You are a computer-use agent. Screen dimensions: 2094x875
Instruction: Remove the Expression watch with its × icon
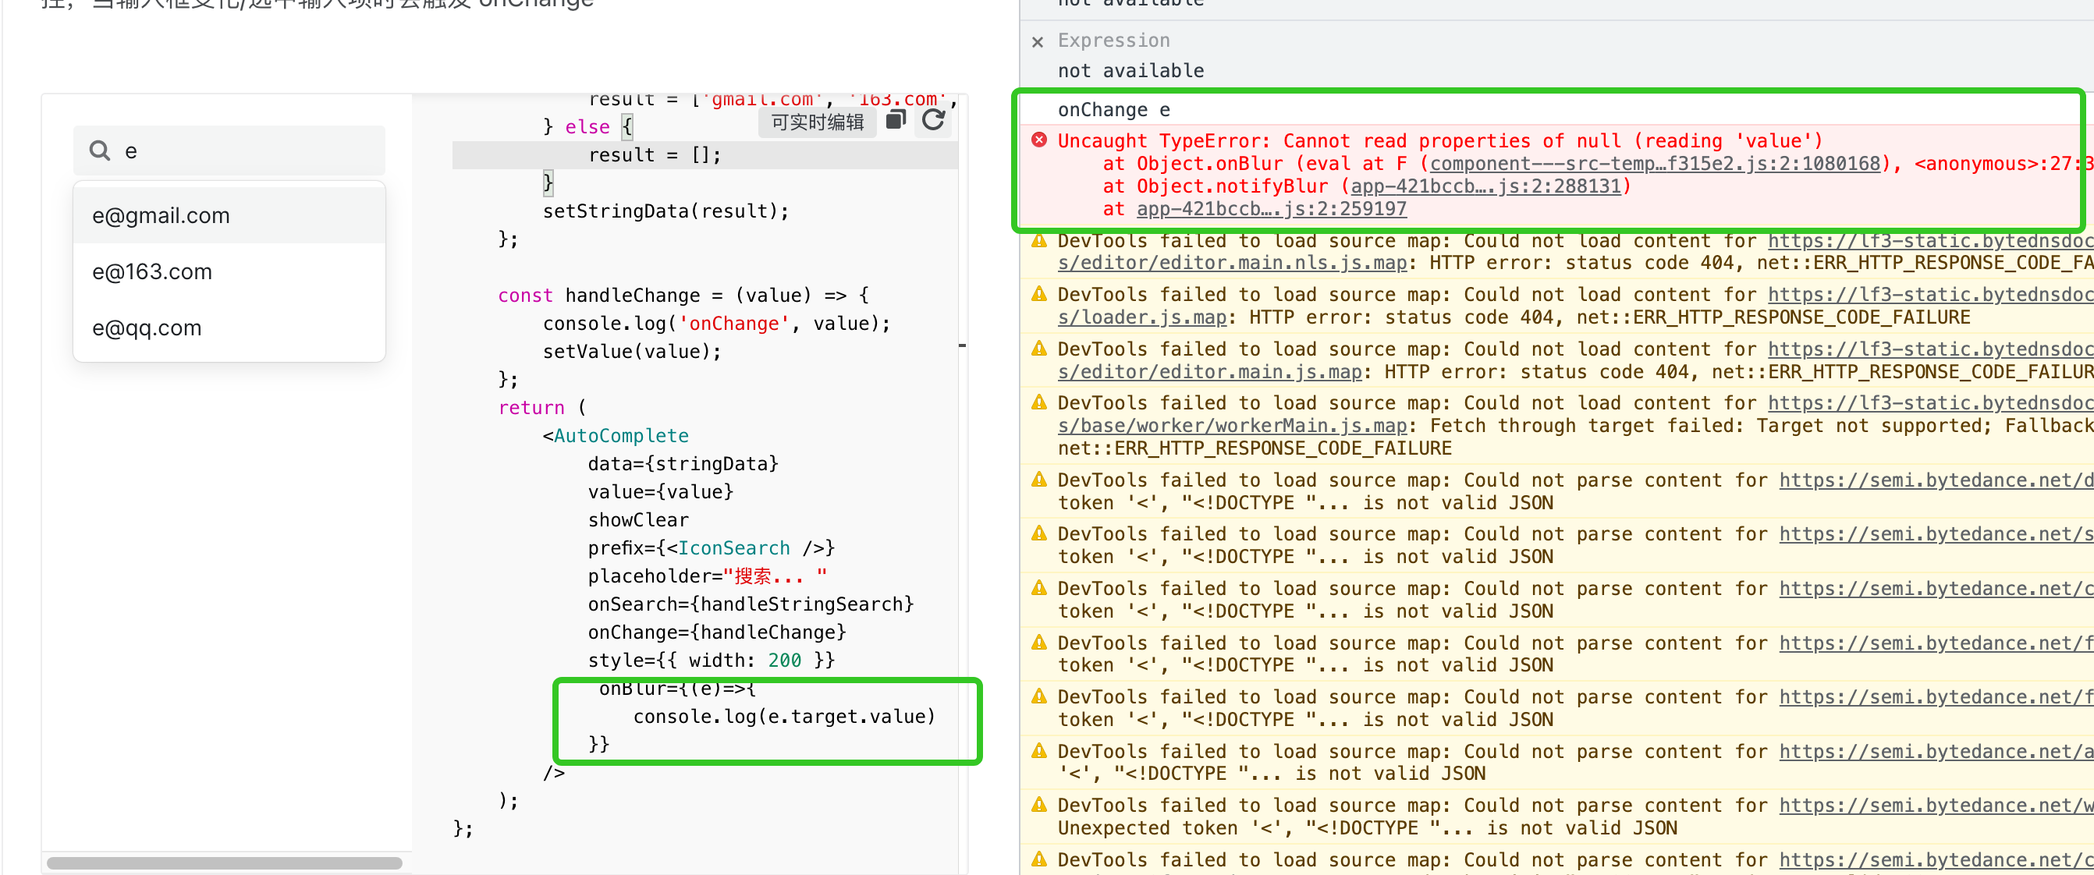[1038, 41]
